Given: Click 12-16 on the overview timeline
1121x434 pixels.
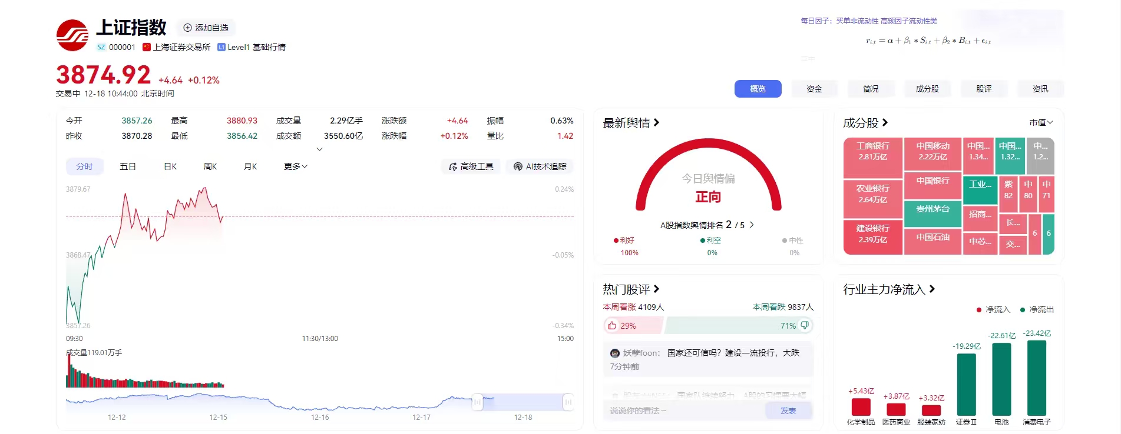Looking at the screenshot, I should [x=320, y=417].
